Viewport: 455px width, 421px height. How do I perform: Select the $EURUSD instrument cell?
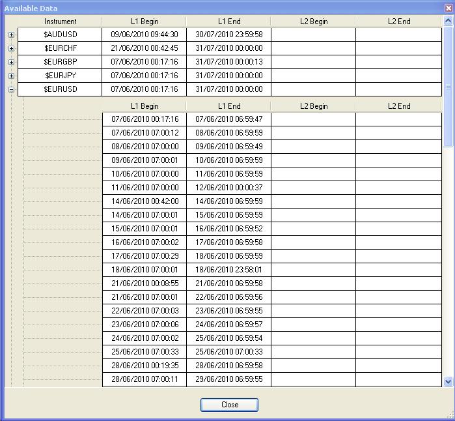[x=60, y=89]
